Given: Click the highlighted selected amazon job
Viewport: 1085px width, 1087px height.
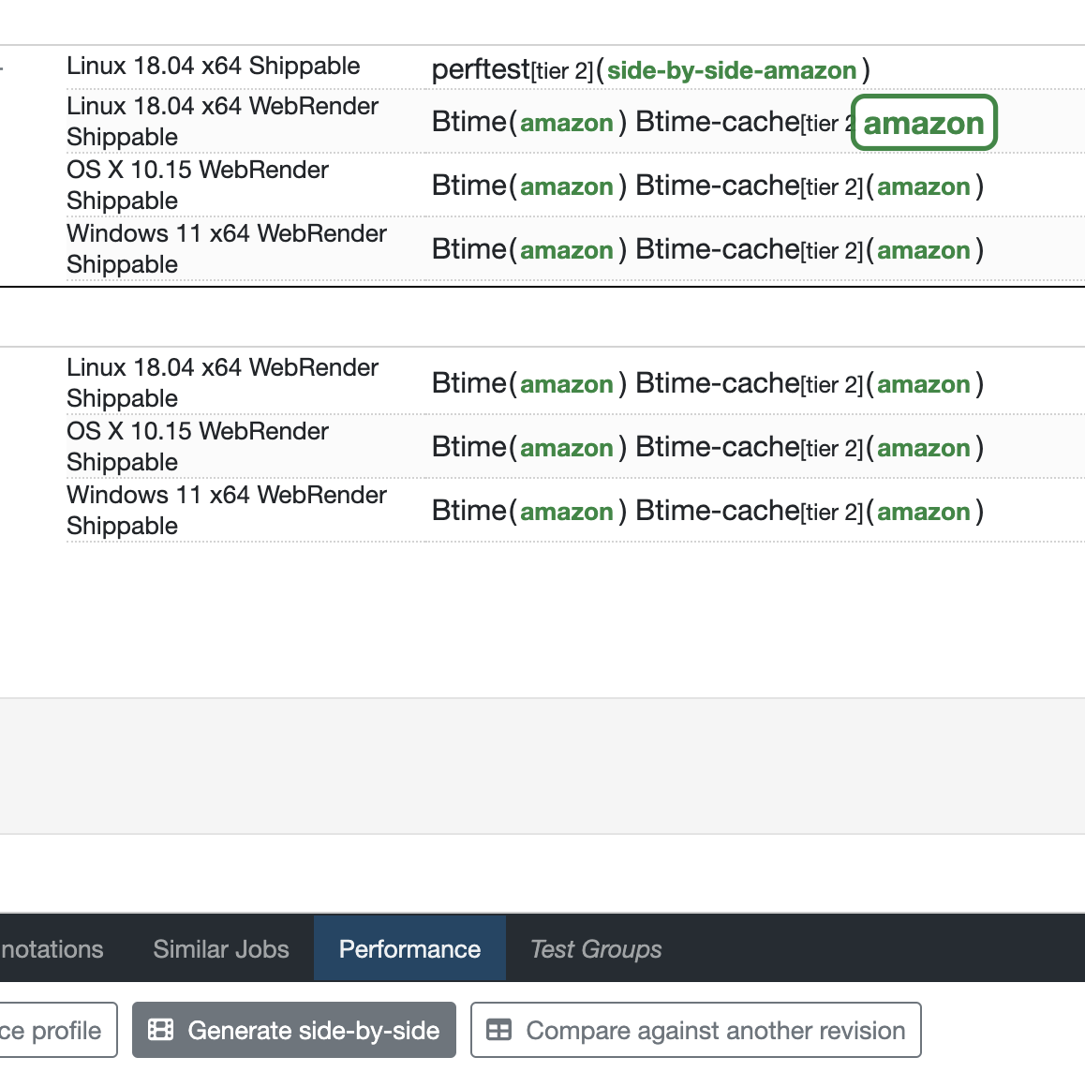Looking at the screenshot, I should click(x=923, y=123).
